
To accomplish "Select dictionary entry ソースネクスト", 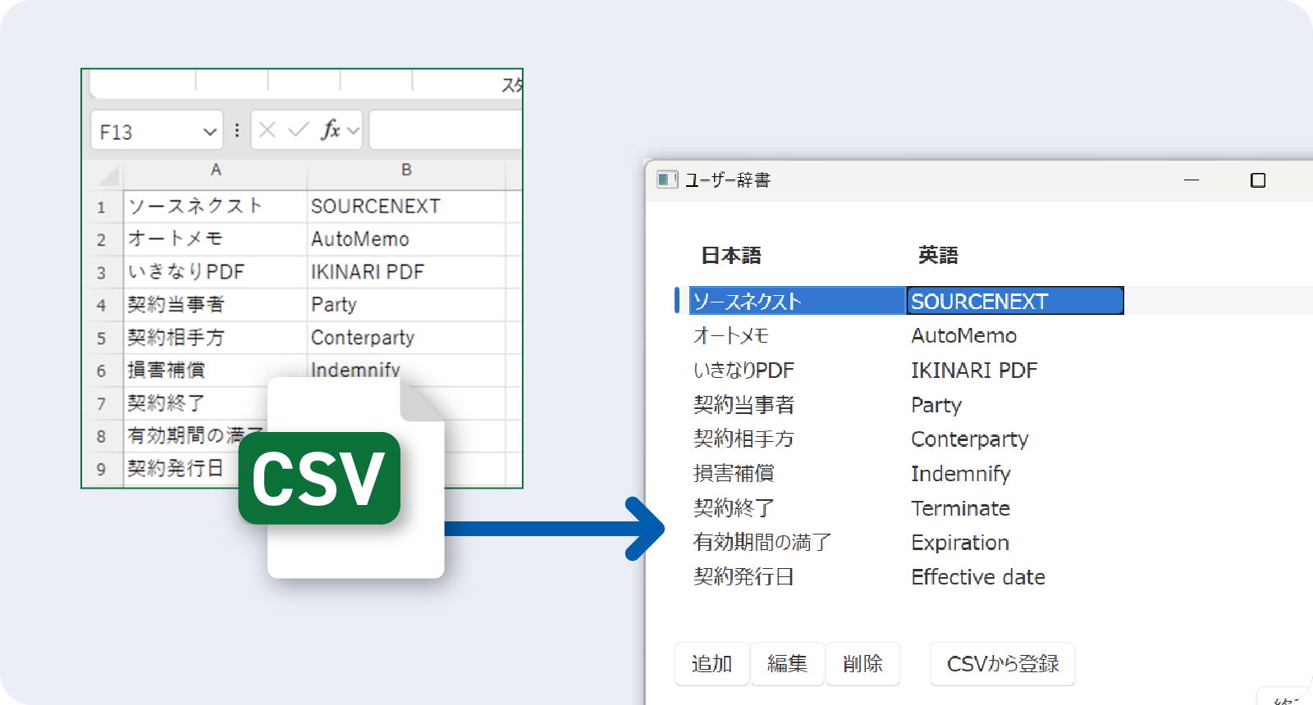I will click(x=797, y=301).
